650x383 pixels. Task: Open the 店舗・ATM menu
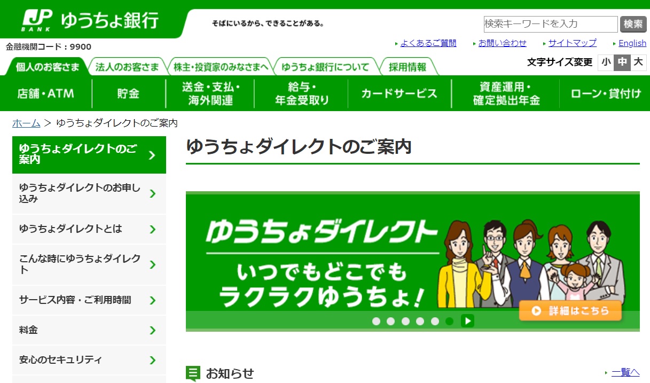(x=46, y=93)
